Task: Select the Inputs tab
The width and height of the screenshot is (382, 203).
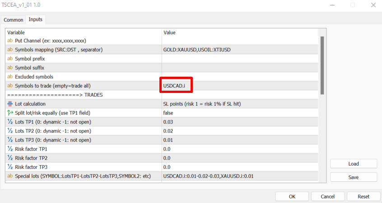Action: [35, 19]
